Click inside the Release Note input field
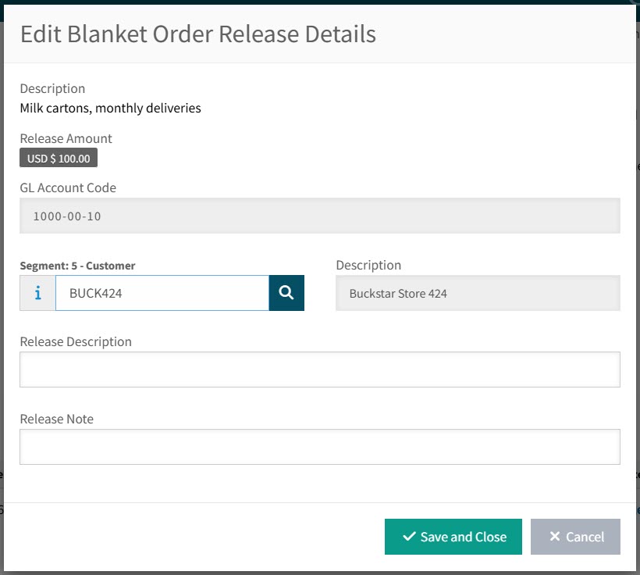Viewport: 640px width, 575px height. pyautogui.click(x=320, y=446)
